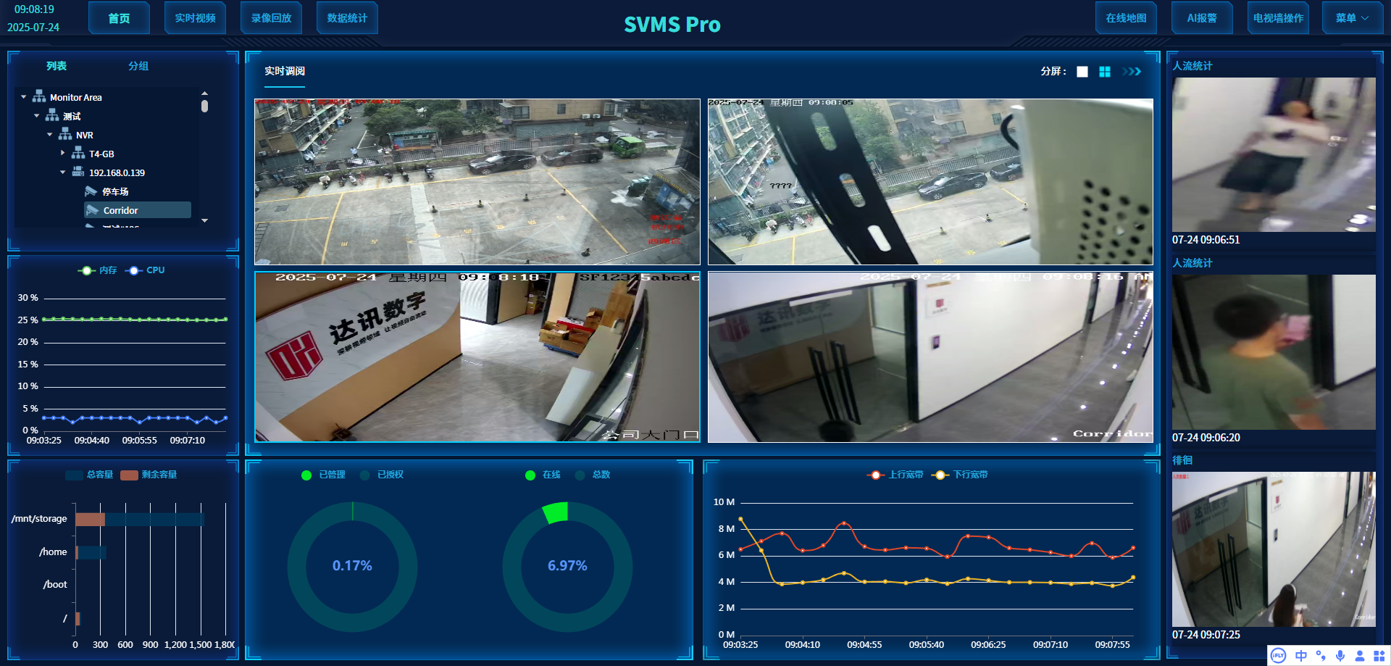Click the camera icon beside 停车场
Viewport: 1391px width, 666px height.
(x=91, y=191)
